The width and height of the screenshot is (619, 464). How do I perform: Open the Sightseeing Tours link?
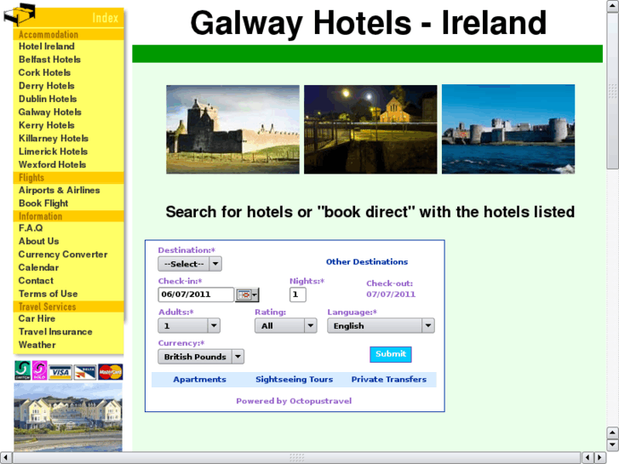coord(294,380)
